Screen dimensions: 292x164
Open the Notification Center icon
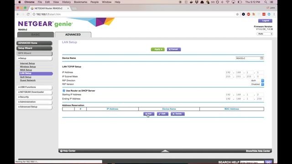271,2
